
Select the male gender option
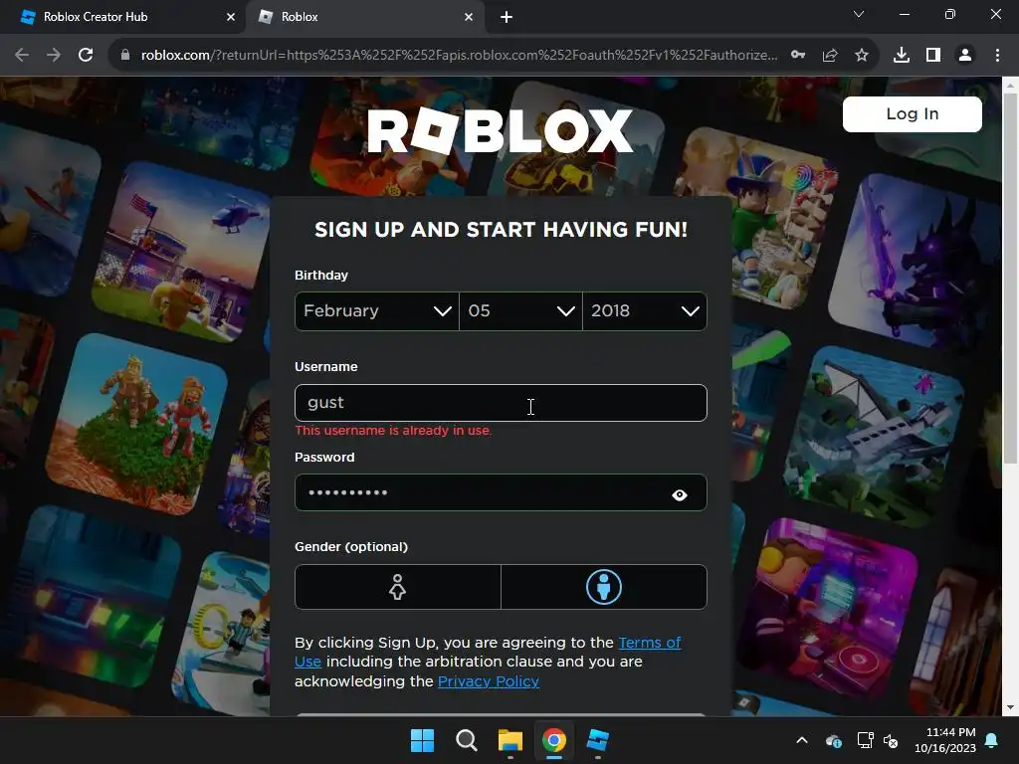click(604, 587)
